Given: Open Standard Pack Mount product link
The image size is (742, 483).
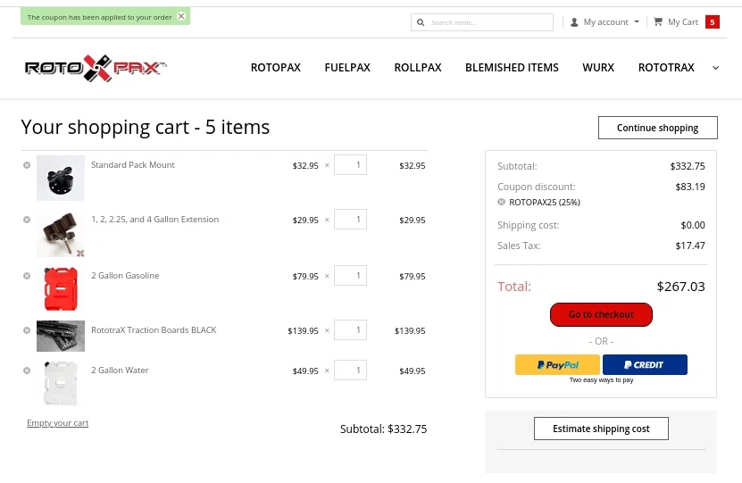Looking at the screenshot, I should click(x=133, y=164).
